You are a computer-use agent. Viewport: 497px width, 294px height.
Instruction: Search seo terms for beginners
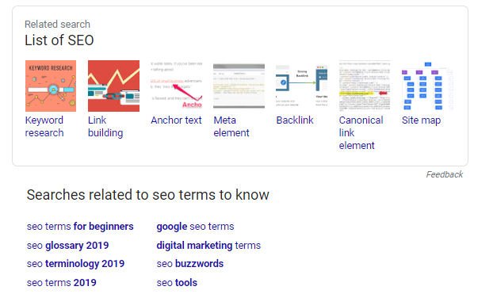80,227
